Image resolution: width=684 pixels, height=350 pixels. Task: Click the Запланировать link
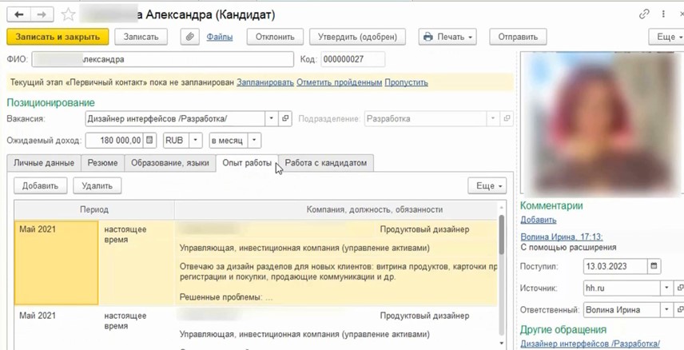265,82
